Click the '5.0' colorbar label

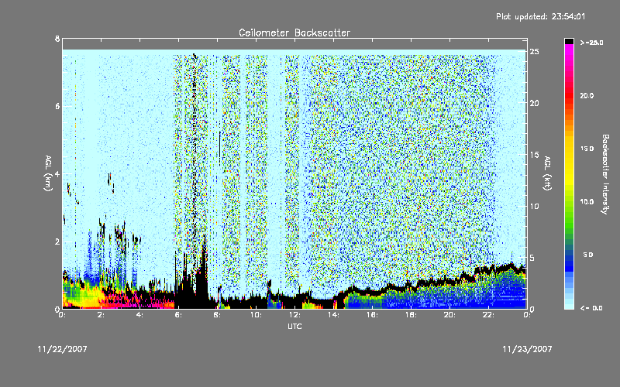pyautogui.click(x=588, y=255)
